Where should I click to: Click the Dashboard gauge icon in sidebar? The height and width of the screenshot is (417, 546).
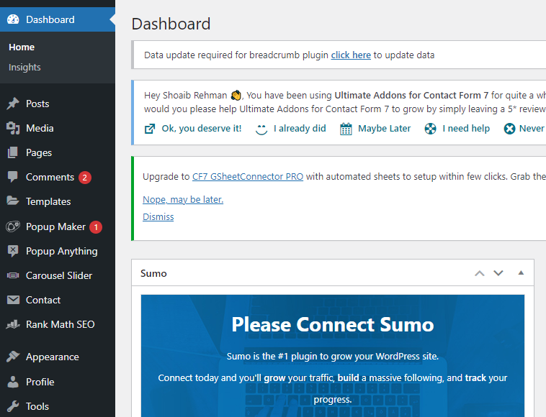tap(13, 19)
